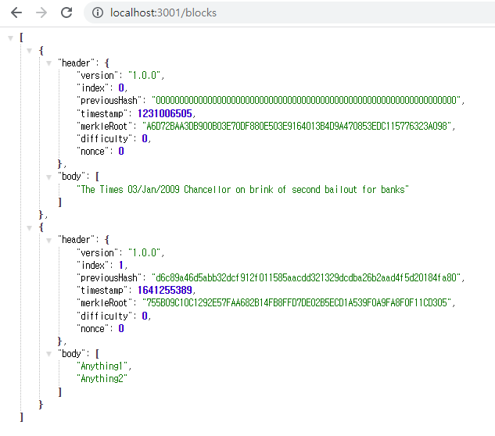The image size is (495, 436).
Task: Reload the localhost blocks page
Action: pyautogui.click(x=66, y=13)
